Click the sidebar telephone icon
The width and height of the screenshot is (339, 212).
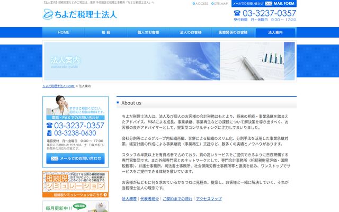tap(49, 125)
